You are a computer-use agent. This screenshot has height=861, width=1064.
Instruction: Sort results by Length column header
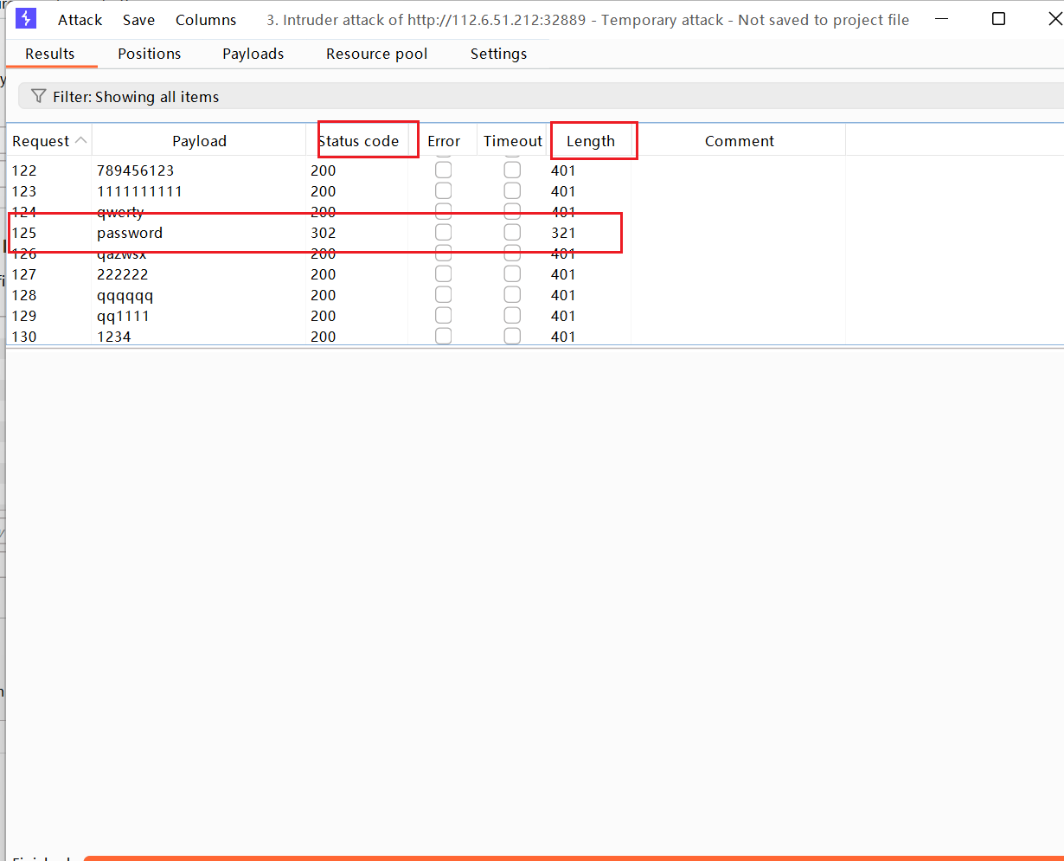[x=590, y=141]
